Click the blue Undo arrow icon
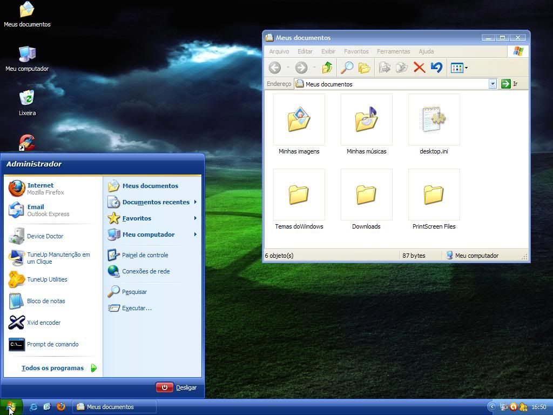This screenshot has width=553, height=415. [x=436, y=68]
